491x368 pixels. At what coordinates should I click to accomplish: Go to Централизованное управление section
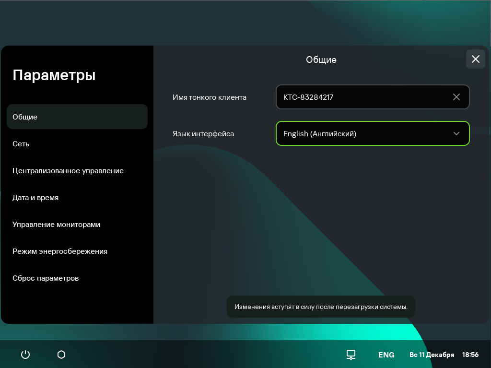pyautogui.click(x=68, y=170)
